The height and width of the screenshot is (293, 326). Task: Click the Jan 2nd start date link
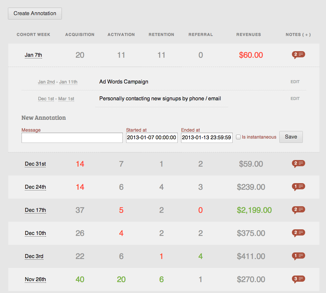(46, 82)
